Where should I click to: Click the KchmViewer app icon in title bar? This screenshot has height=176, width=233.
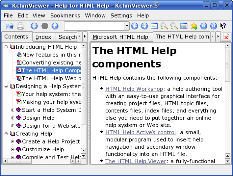click(6, 6)
